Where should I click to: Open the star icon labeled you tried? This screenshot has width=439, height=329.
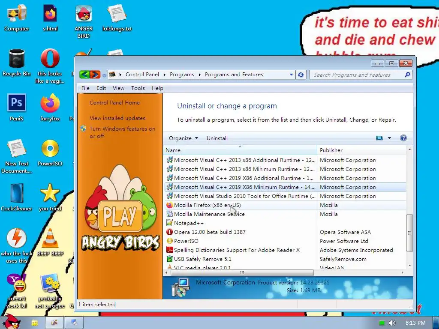tap(50, 197)
